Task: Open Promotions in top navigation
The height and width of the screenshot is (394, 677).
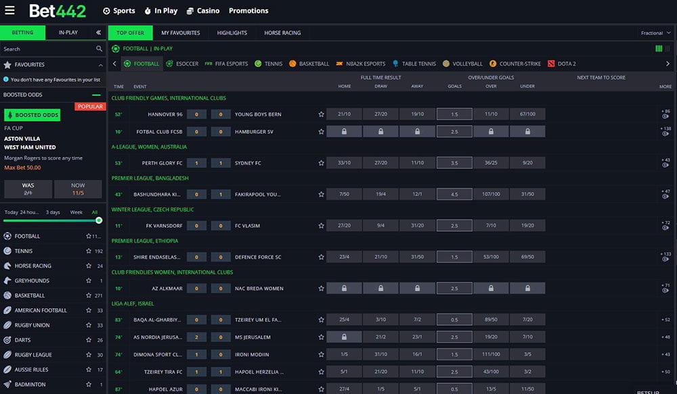Action: tap(248, 11)
